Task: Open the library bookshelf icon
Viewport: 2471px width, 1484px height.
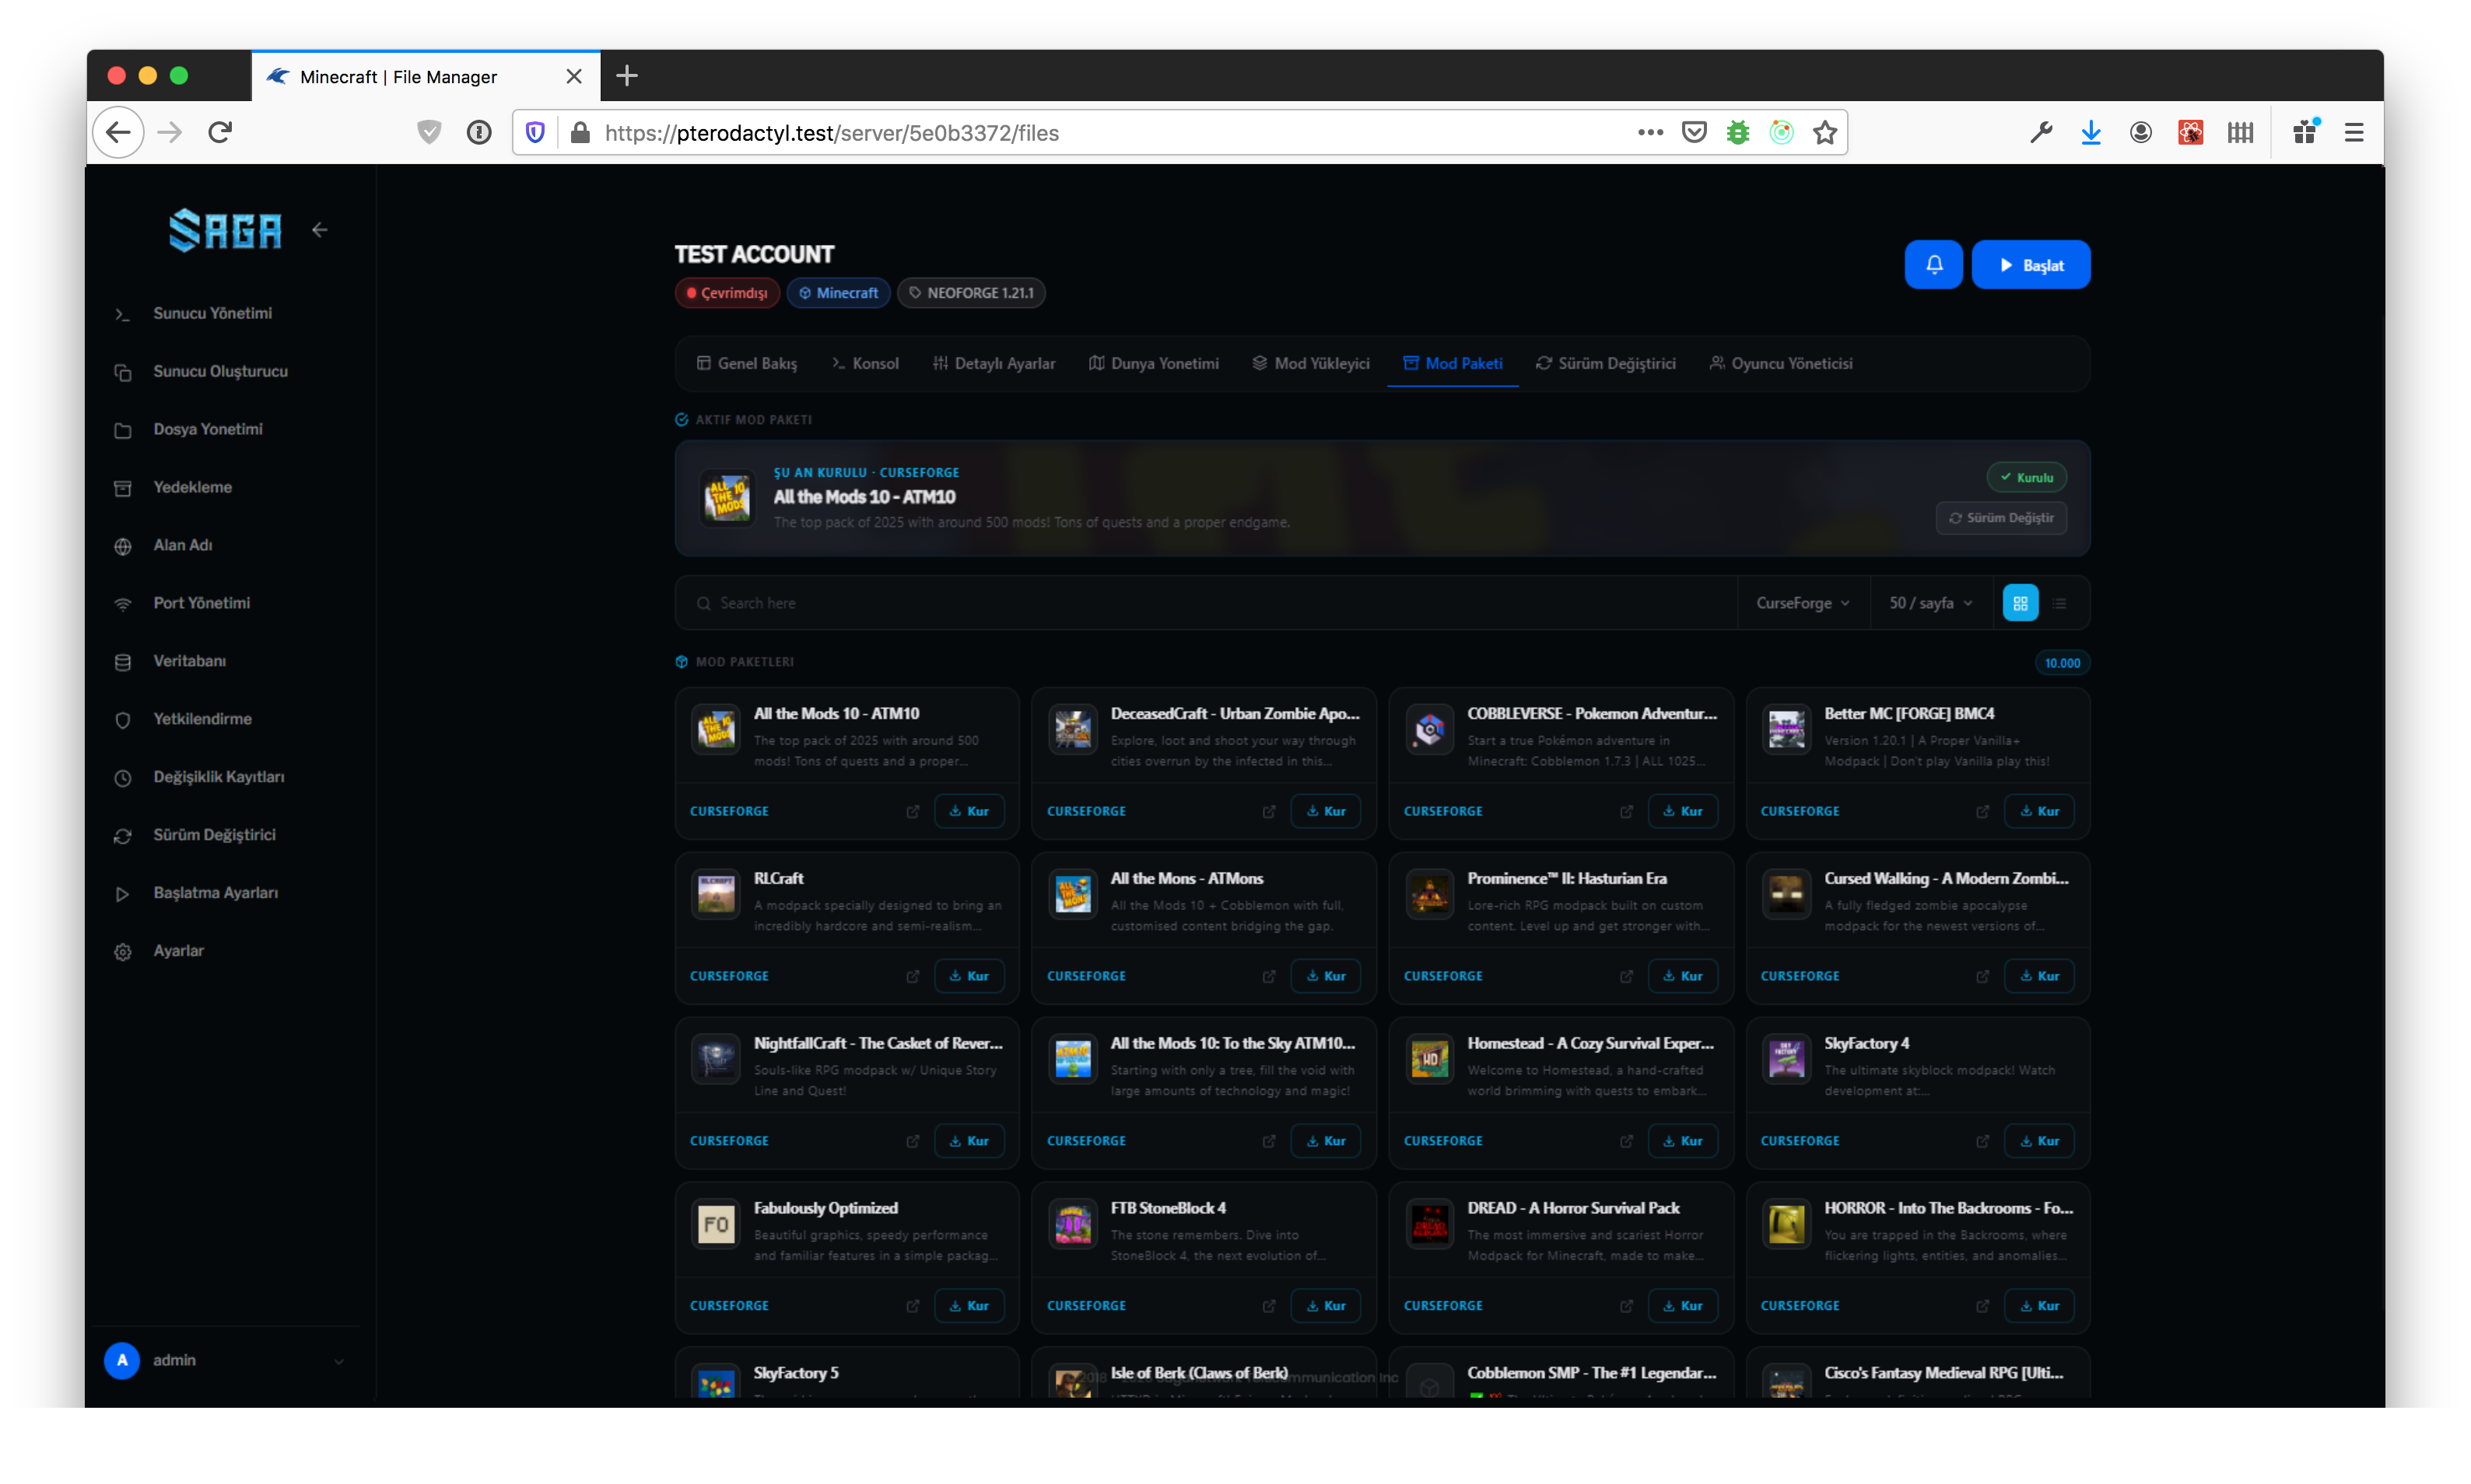Action: coord(2240,132)
